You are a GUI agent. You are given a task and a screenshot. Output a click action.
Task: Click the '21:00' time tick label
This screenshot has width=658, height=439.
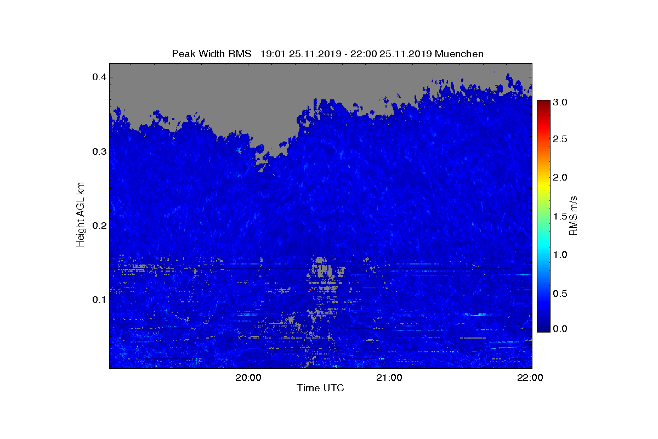click(389, 378)
